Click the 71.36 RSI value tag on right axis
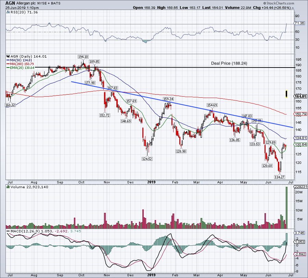308x278 pixels. pos(299,23)
